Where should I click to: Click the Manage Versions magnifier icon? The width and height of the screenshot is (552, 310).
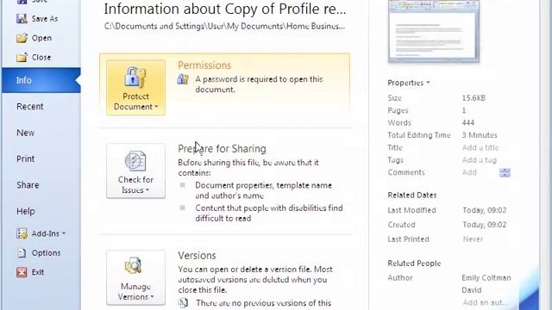coord(134,266)
